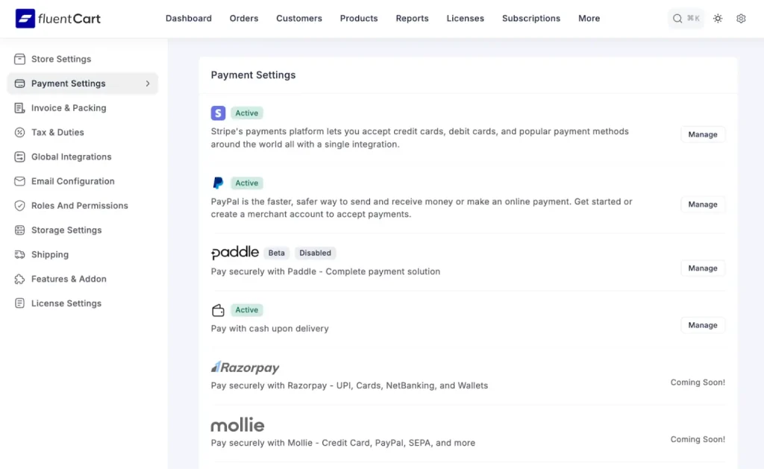The image size is (764, 469).
Task: Click the Shipping truck icon in the sidebar
Action: 19,254
